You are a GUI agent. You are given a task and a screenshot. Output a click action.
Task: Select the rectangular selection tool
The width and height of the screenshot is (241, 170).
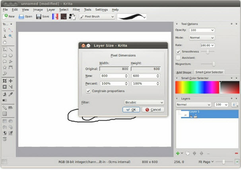click(x=5, y=121)
